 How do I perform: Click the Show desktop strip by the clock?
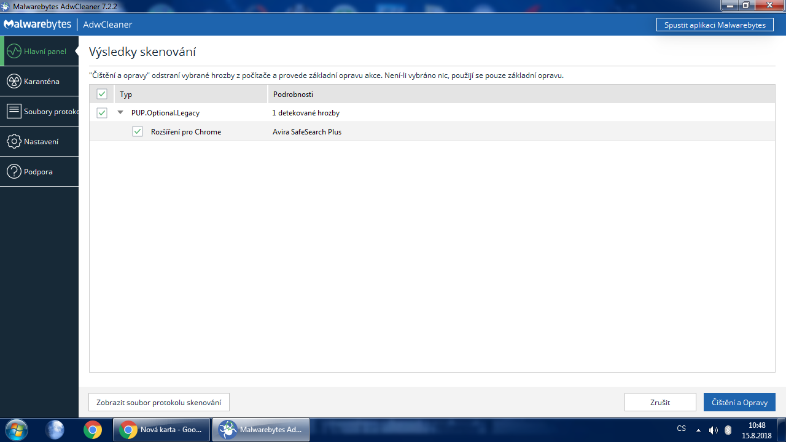[x=781, y=430]
